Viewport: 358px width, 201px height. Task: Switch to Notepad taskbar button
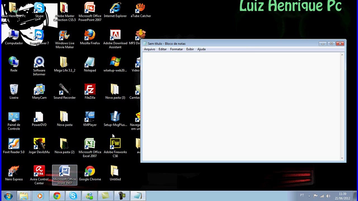point(138,196)
